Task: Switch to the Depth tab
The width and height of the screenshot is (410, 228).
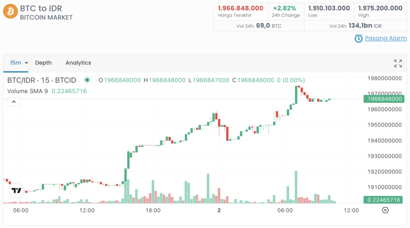Action: pos(43,63)
